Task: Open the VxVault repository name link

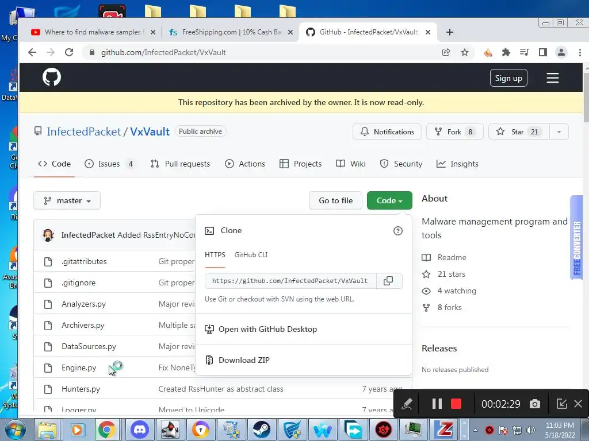Action: pyautogui.click(x=150, y=131)
